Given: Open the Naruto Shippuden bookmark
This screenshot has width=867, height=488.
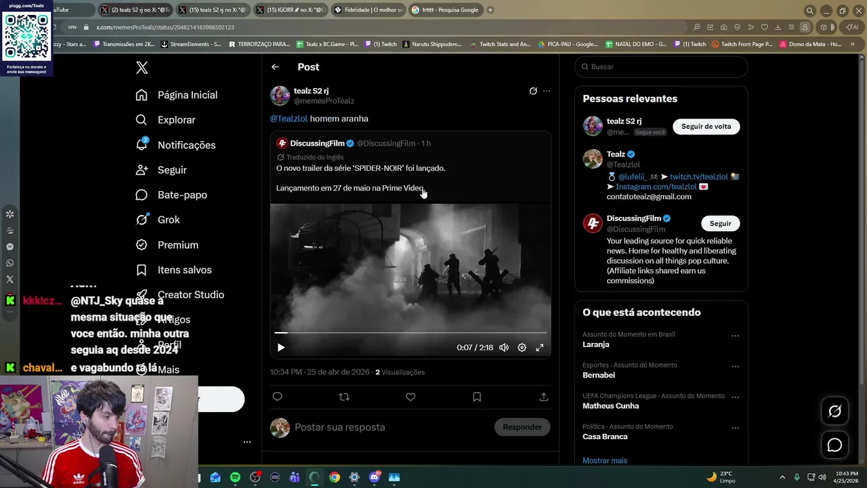Looking at the screenshot, I should 432,44.
